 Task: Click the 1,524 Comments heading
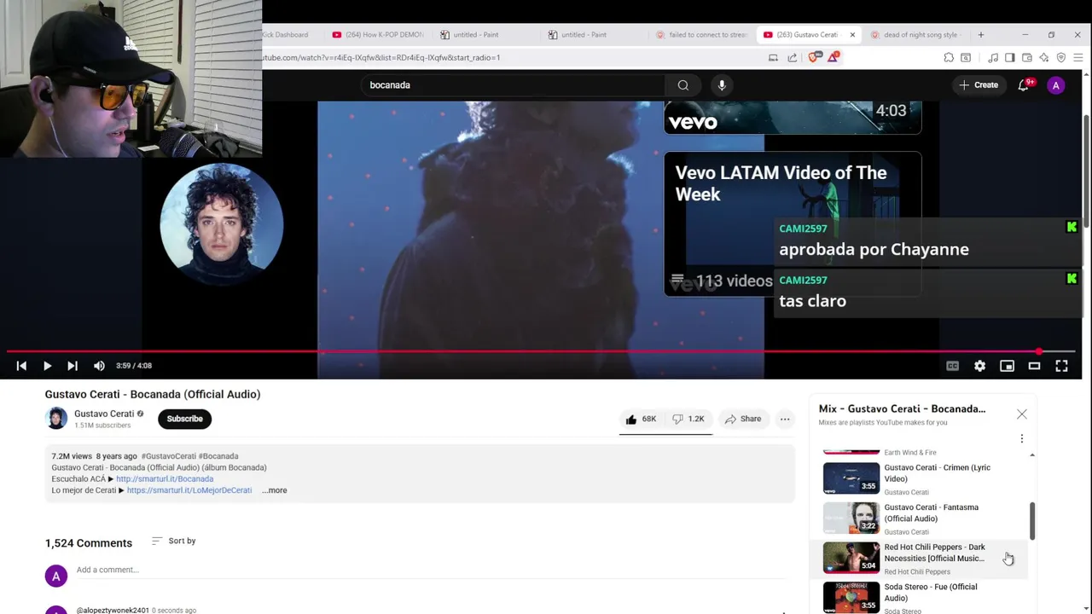point(89,543)
